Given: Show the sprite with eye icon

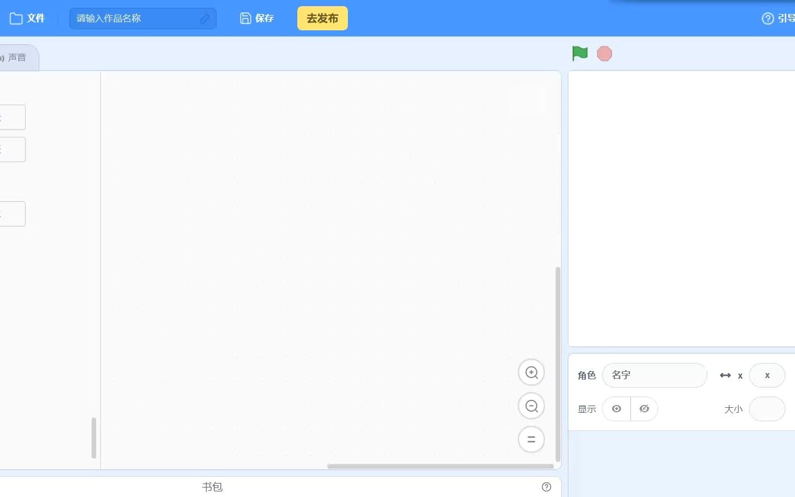Looking at the screenshot, I should click(617, 409).
